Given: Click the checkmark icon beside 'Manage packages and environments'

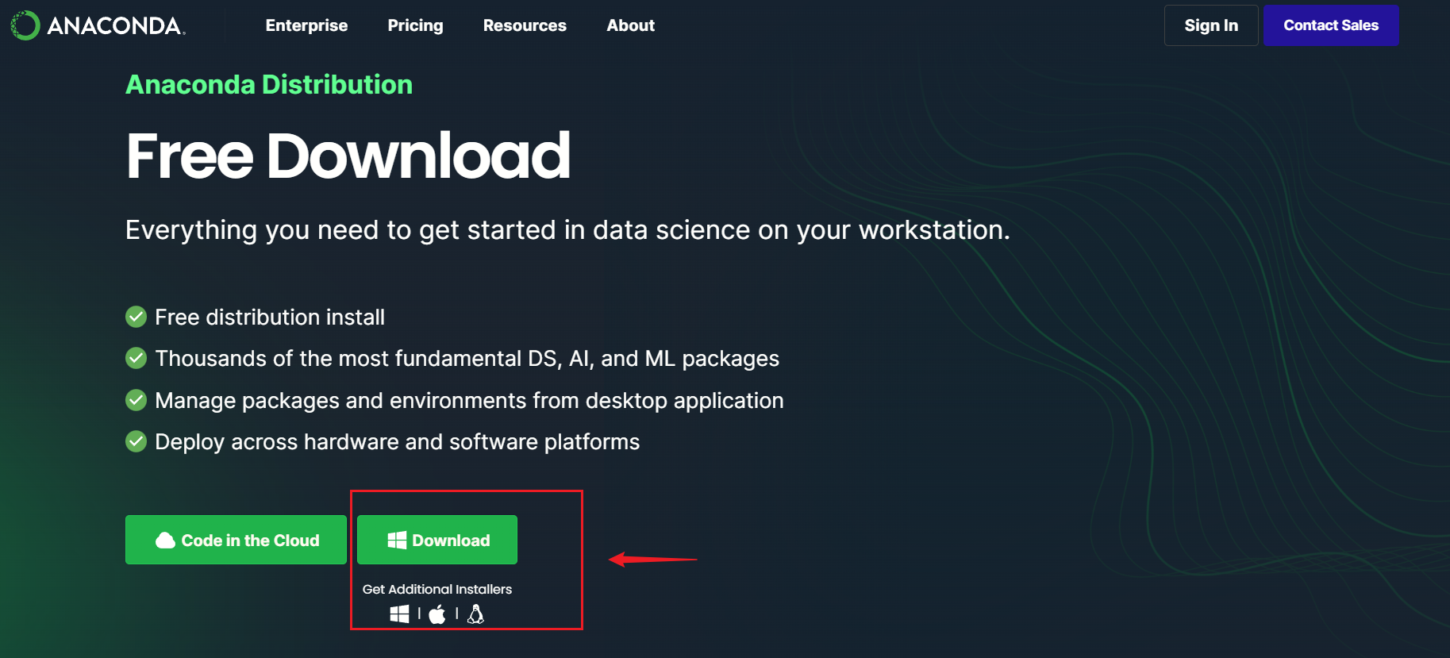Looking at the screenshot, I should click(137, 400).
